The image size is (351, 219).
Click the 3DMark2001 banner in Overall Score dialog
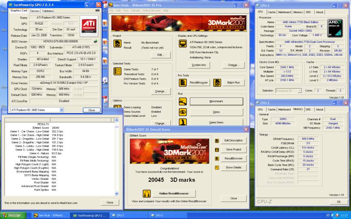(x=170, y=151)
